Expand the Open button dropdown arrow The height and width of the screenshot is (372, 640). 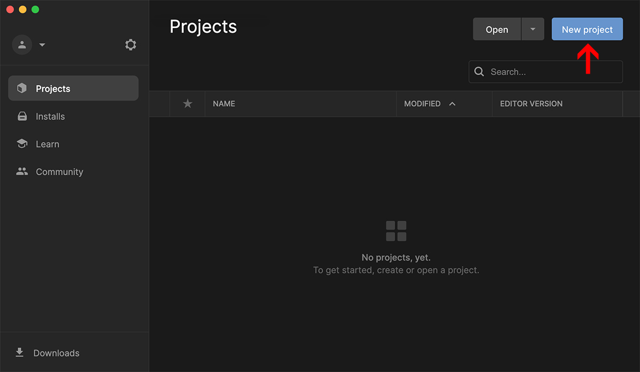pos(532,29)
